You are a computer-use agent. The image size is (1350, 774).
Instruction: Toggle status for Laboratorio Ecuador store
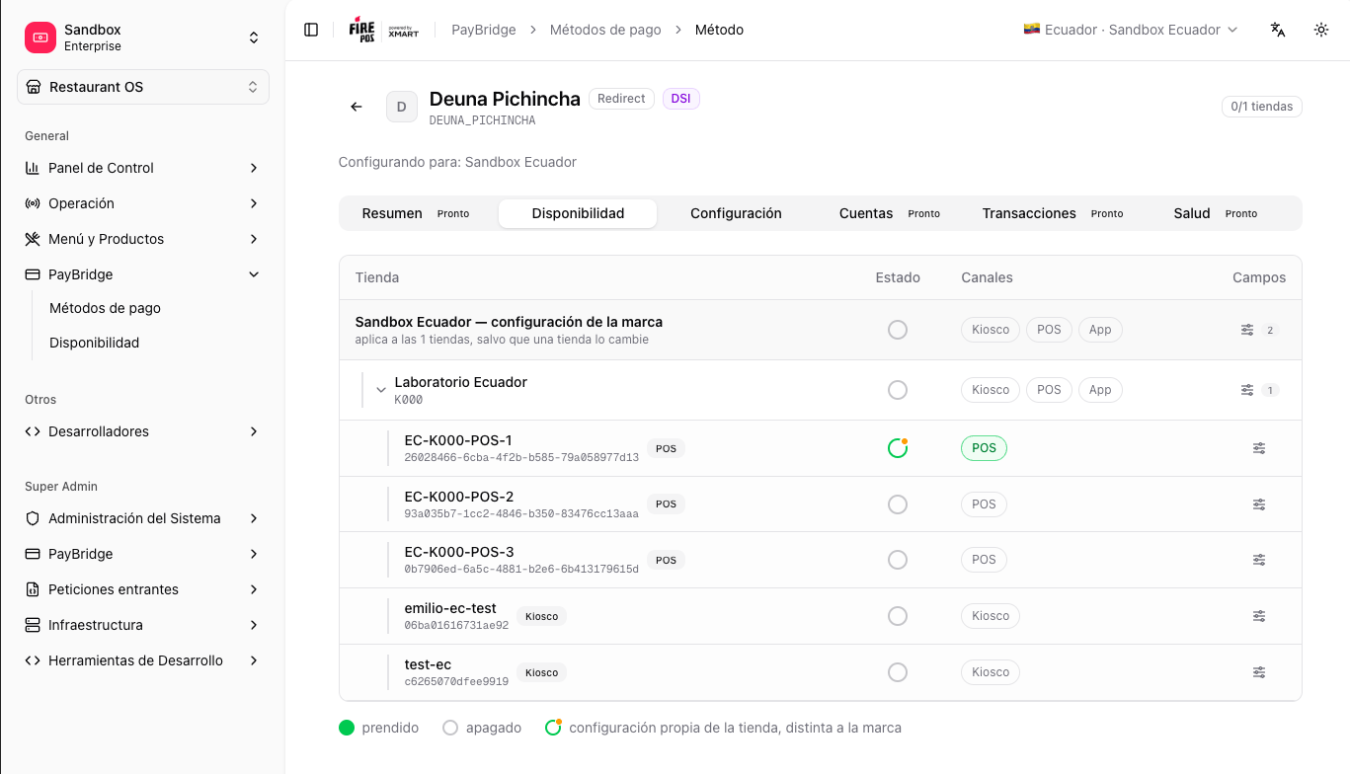pos(898,390)
